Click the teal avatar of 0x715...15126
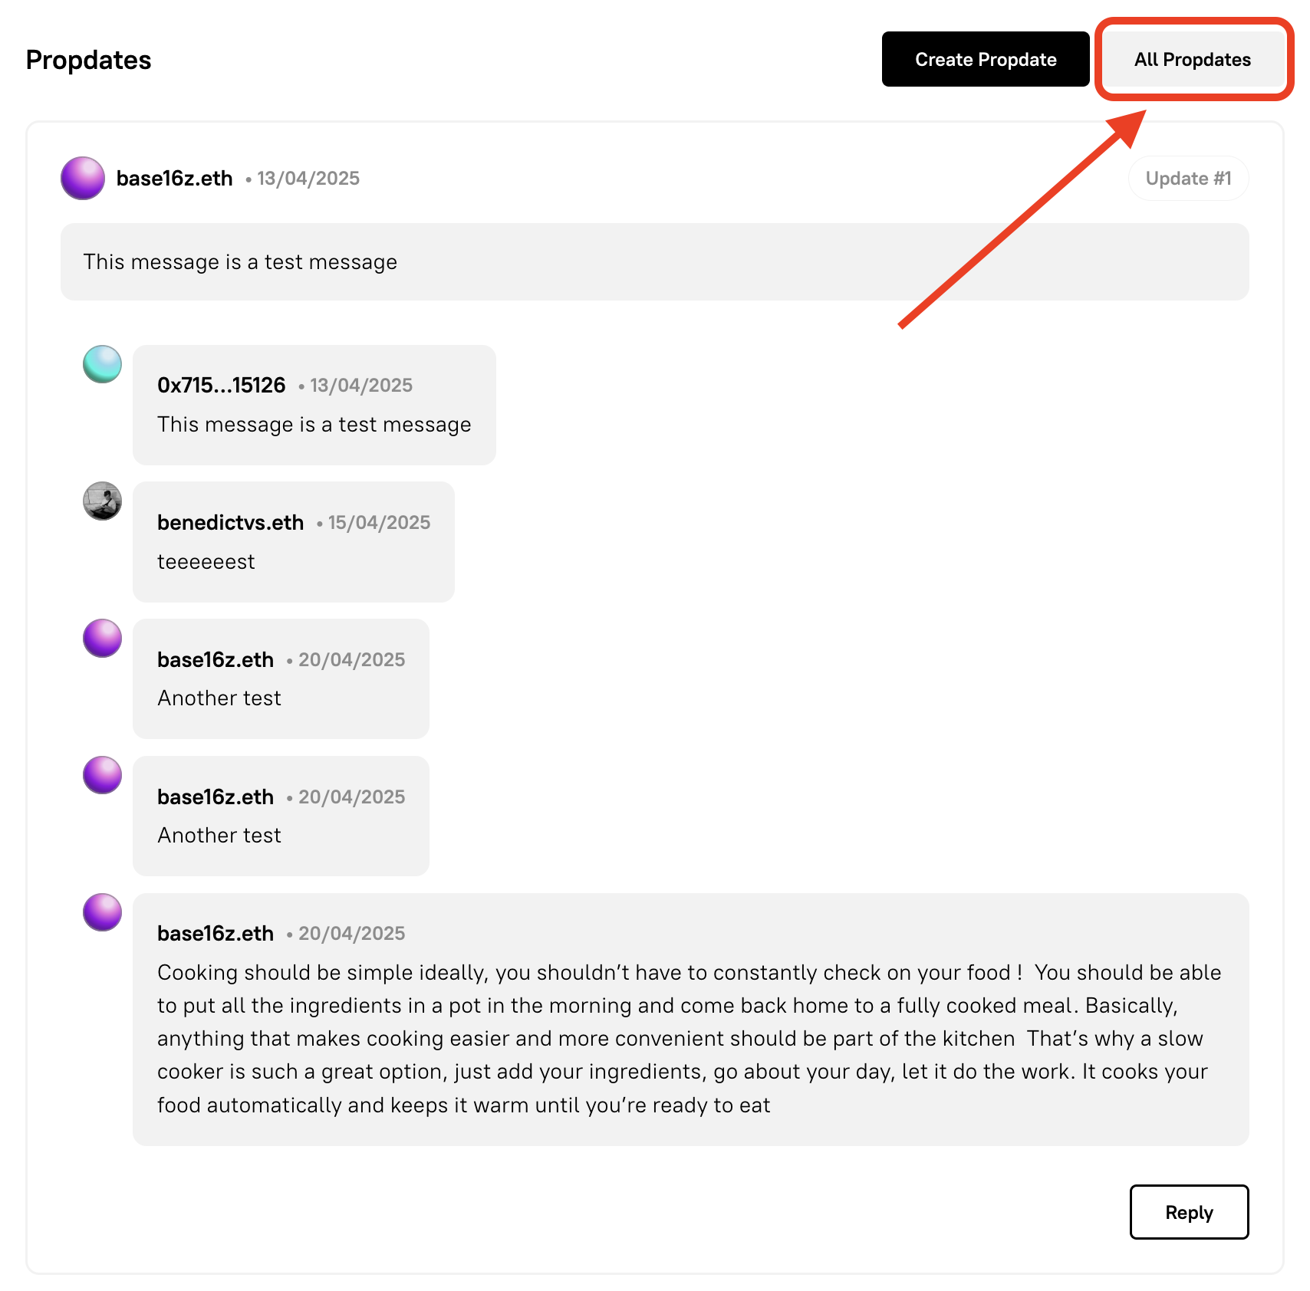 click(x=102, y=364)
